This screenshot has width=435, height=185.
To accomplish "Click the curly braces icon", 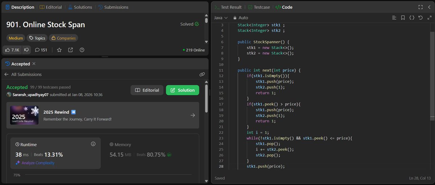I will [412, 17].
